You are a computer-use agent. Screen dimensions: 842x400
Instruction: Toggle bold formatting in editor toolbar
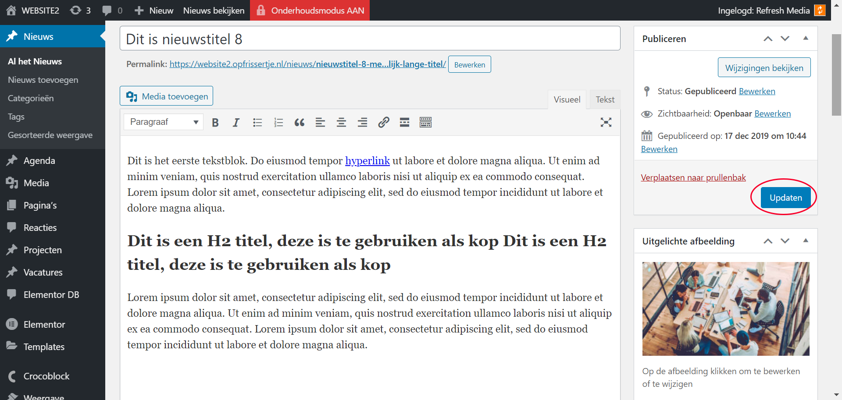click(215, 123)
